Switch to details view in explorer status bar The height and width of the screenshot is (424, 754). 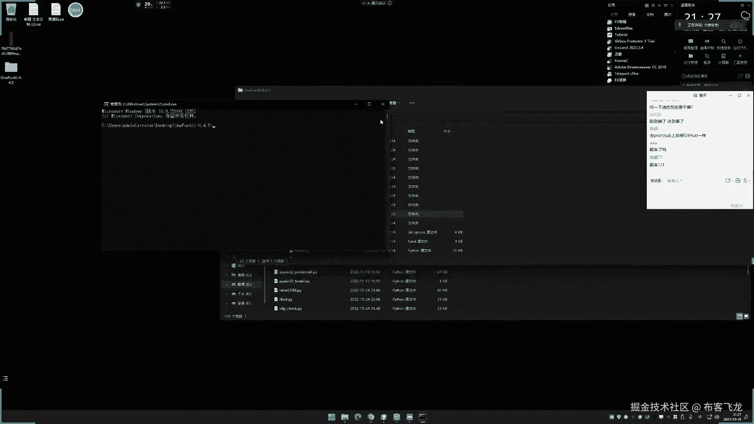[739, 316]
